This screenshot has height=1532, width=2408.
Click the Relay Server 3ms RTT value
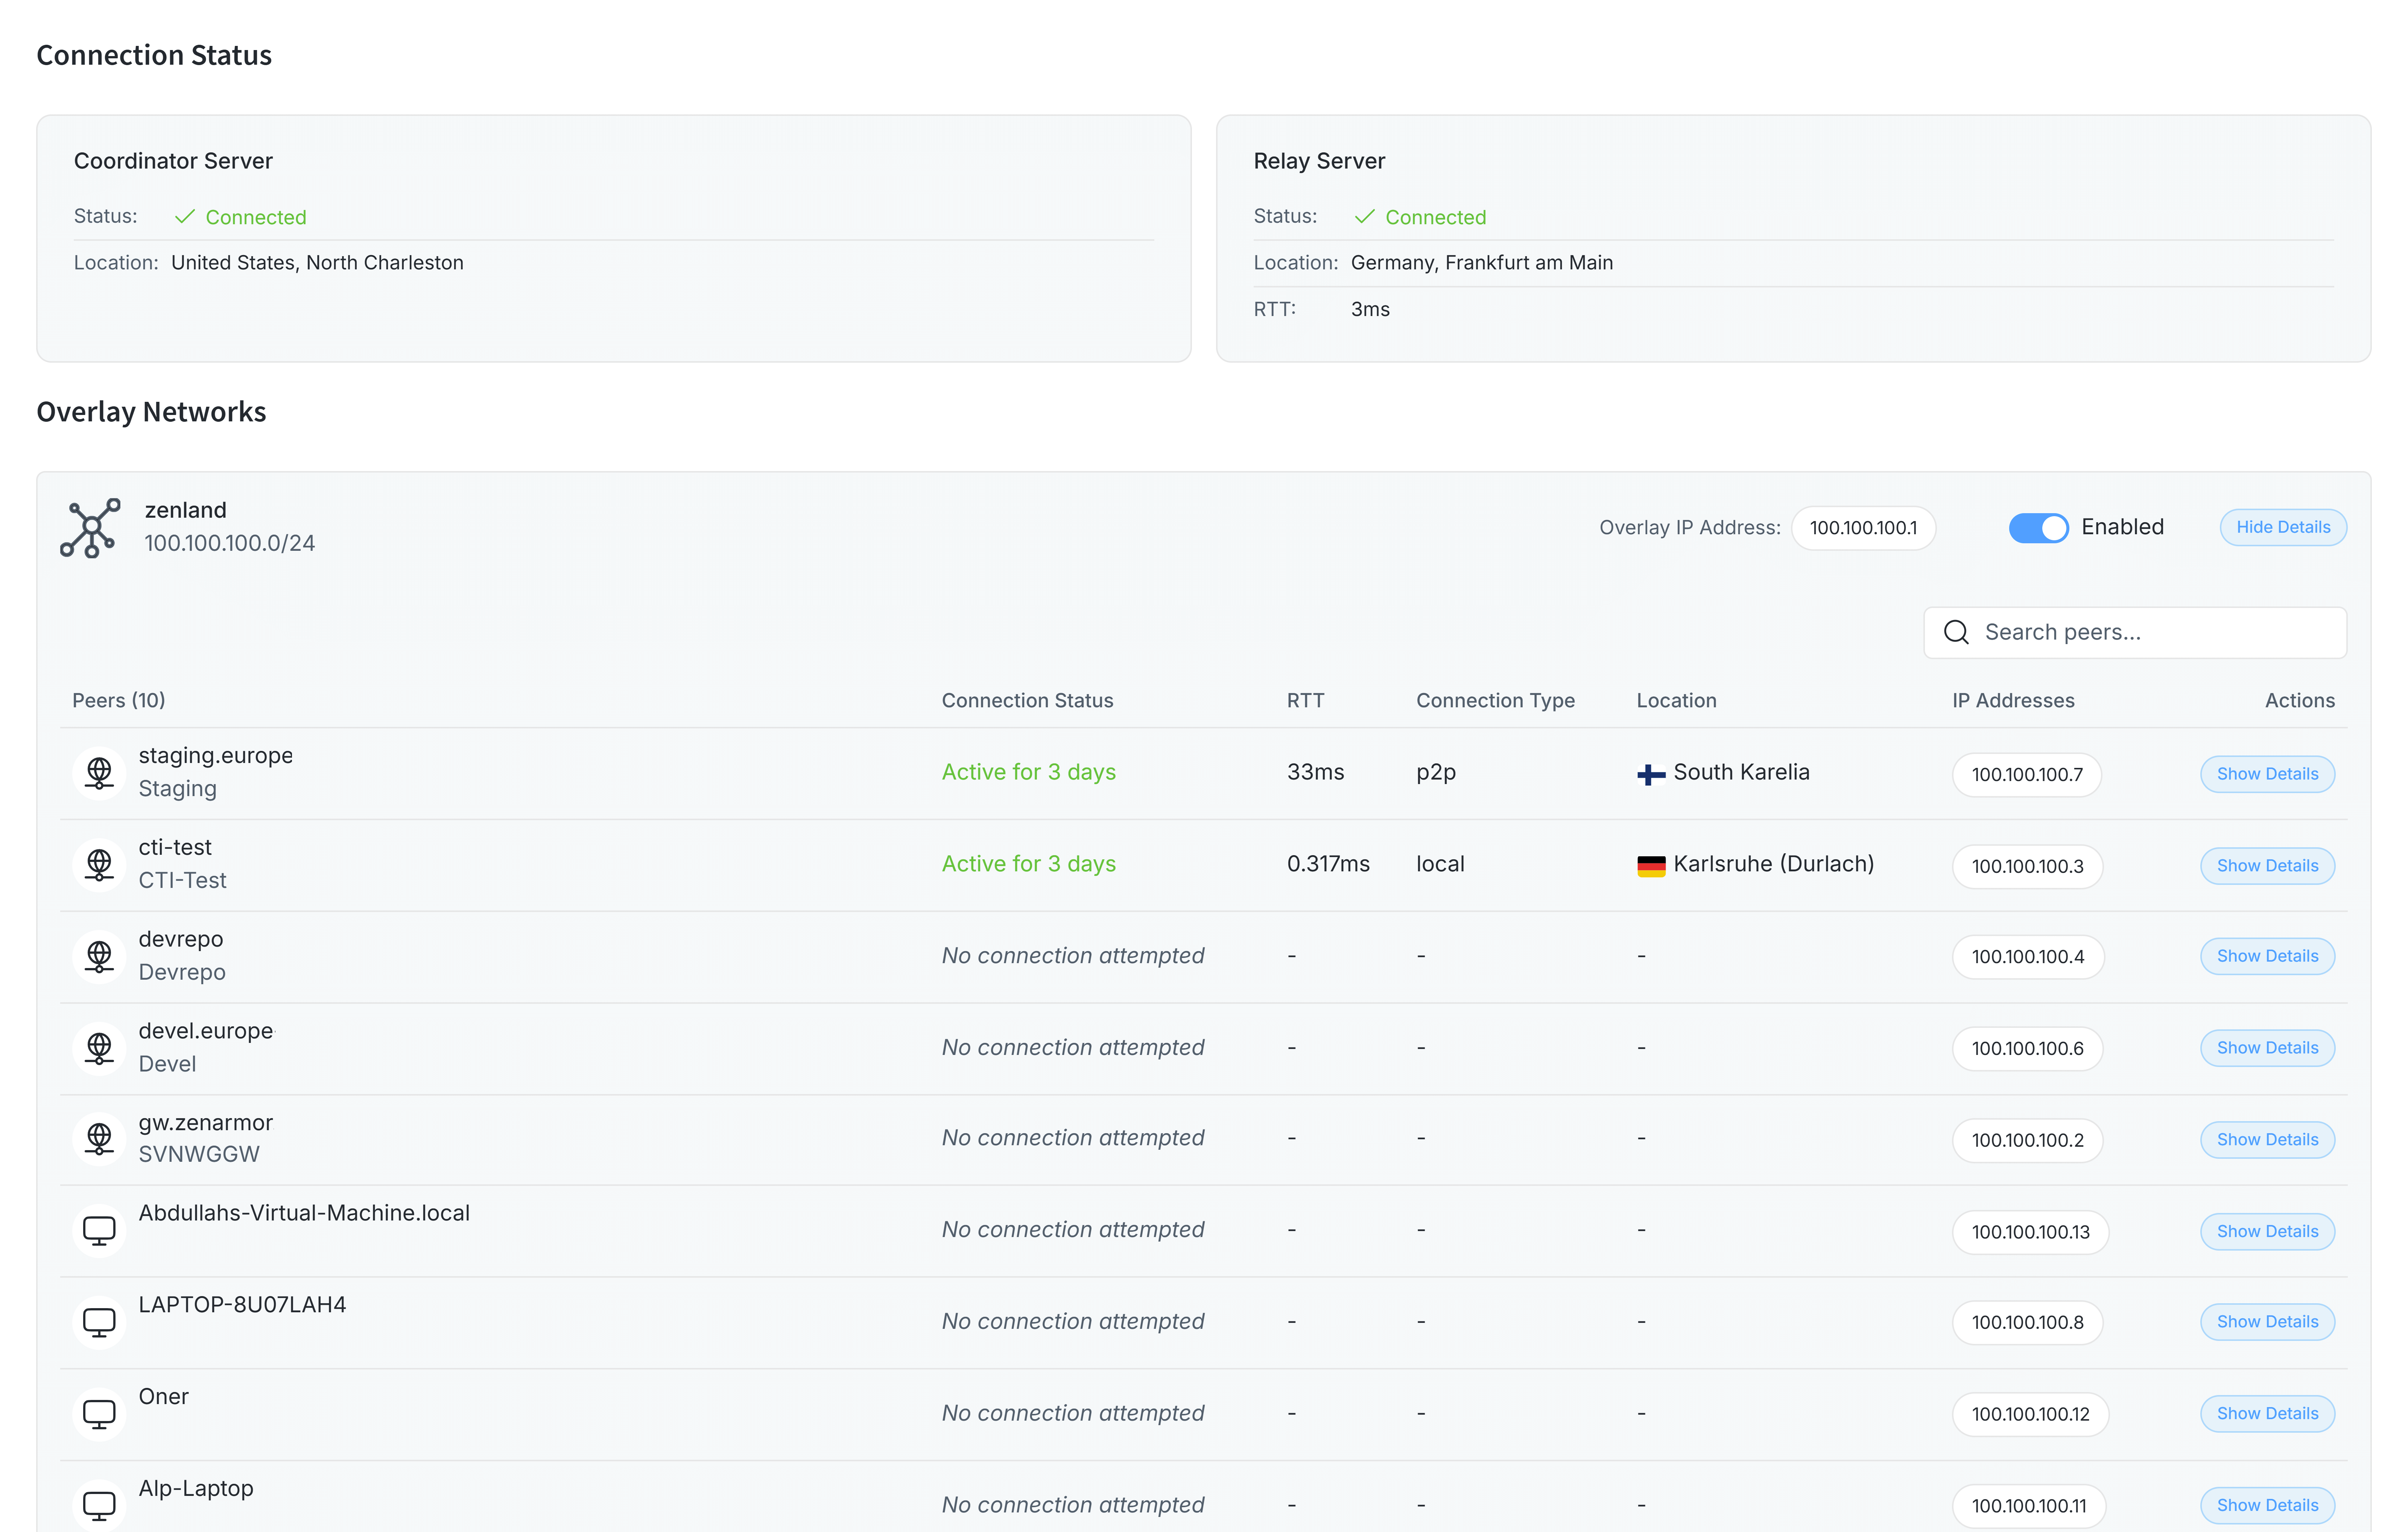1369,310
